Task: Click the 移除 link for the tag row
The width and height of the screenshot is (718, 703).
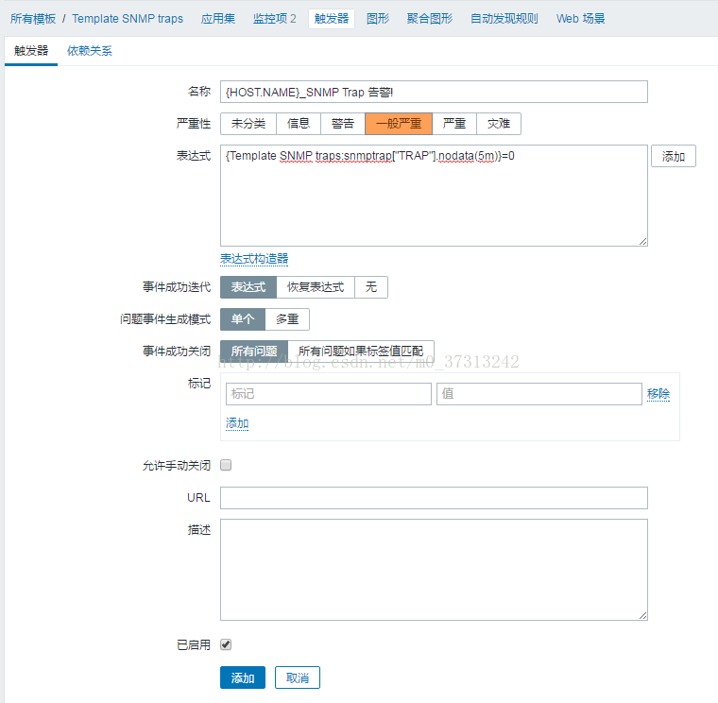Action: click(658, 394)
